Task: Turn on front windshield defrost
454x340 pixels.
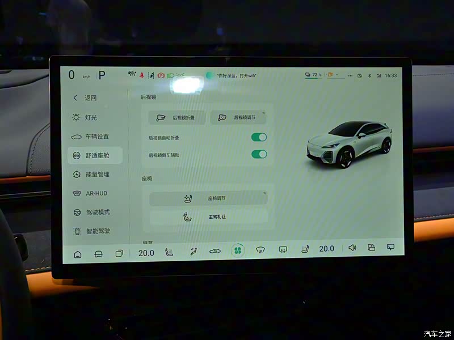Action: click(x=260, y=250)
